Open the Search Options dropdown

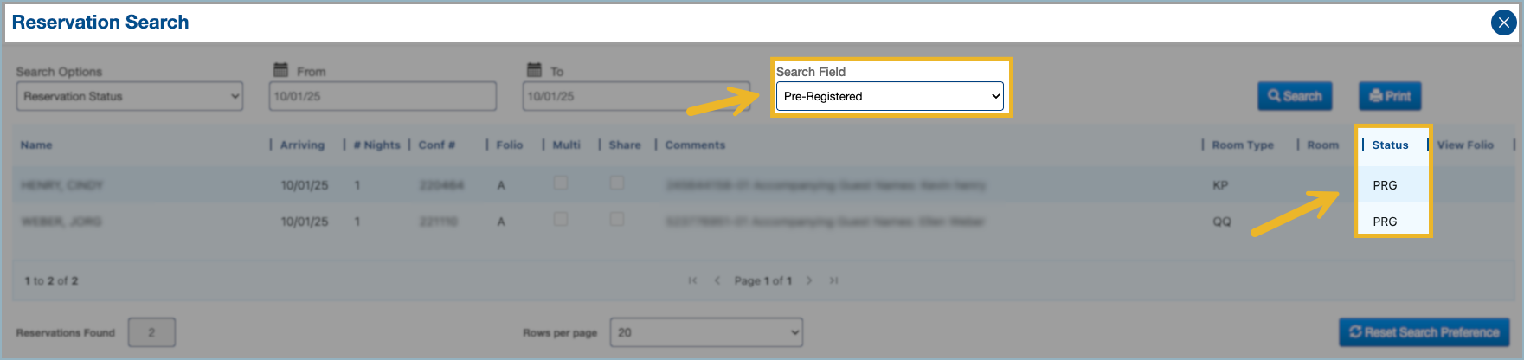130,96
